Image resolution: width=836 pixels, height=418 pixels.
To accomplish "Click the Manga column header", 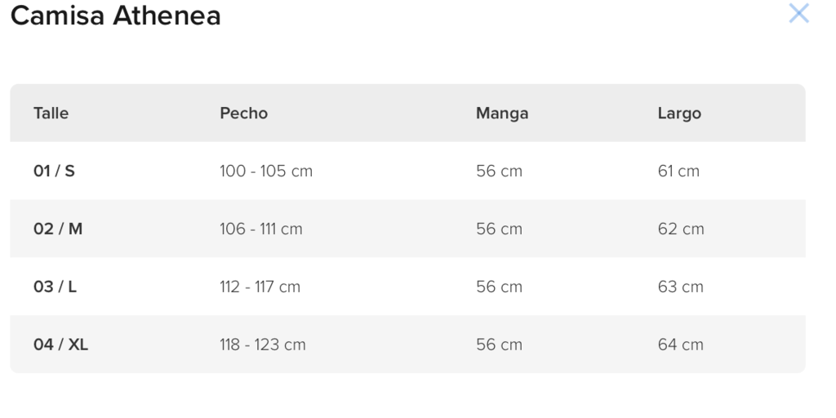I will (502, 113).
